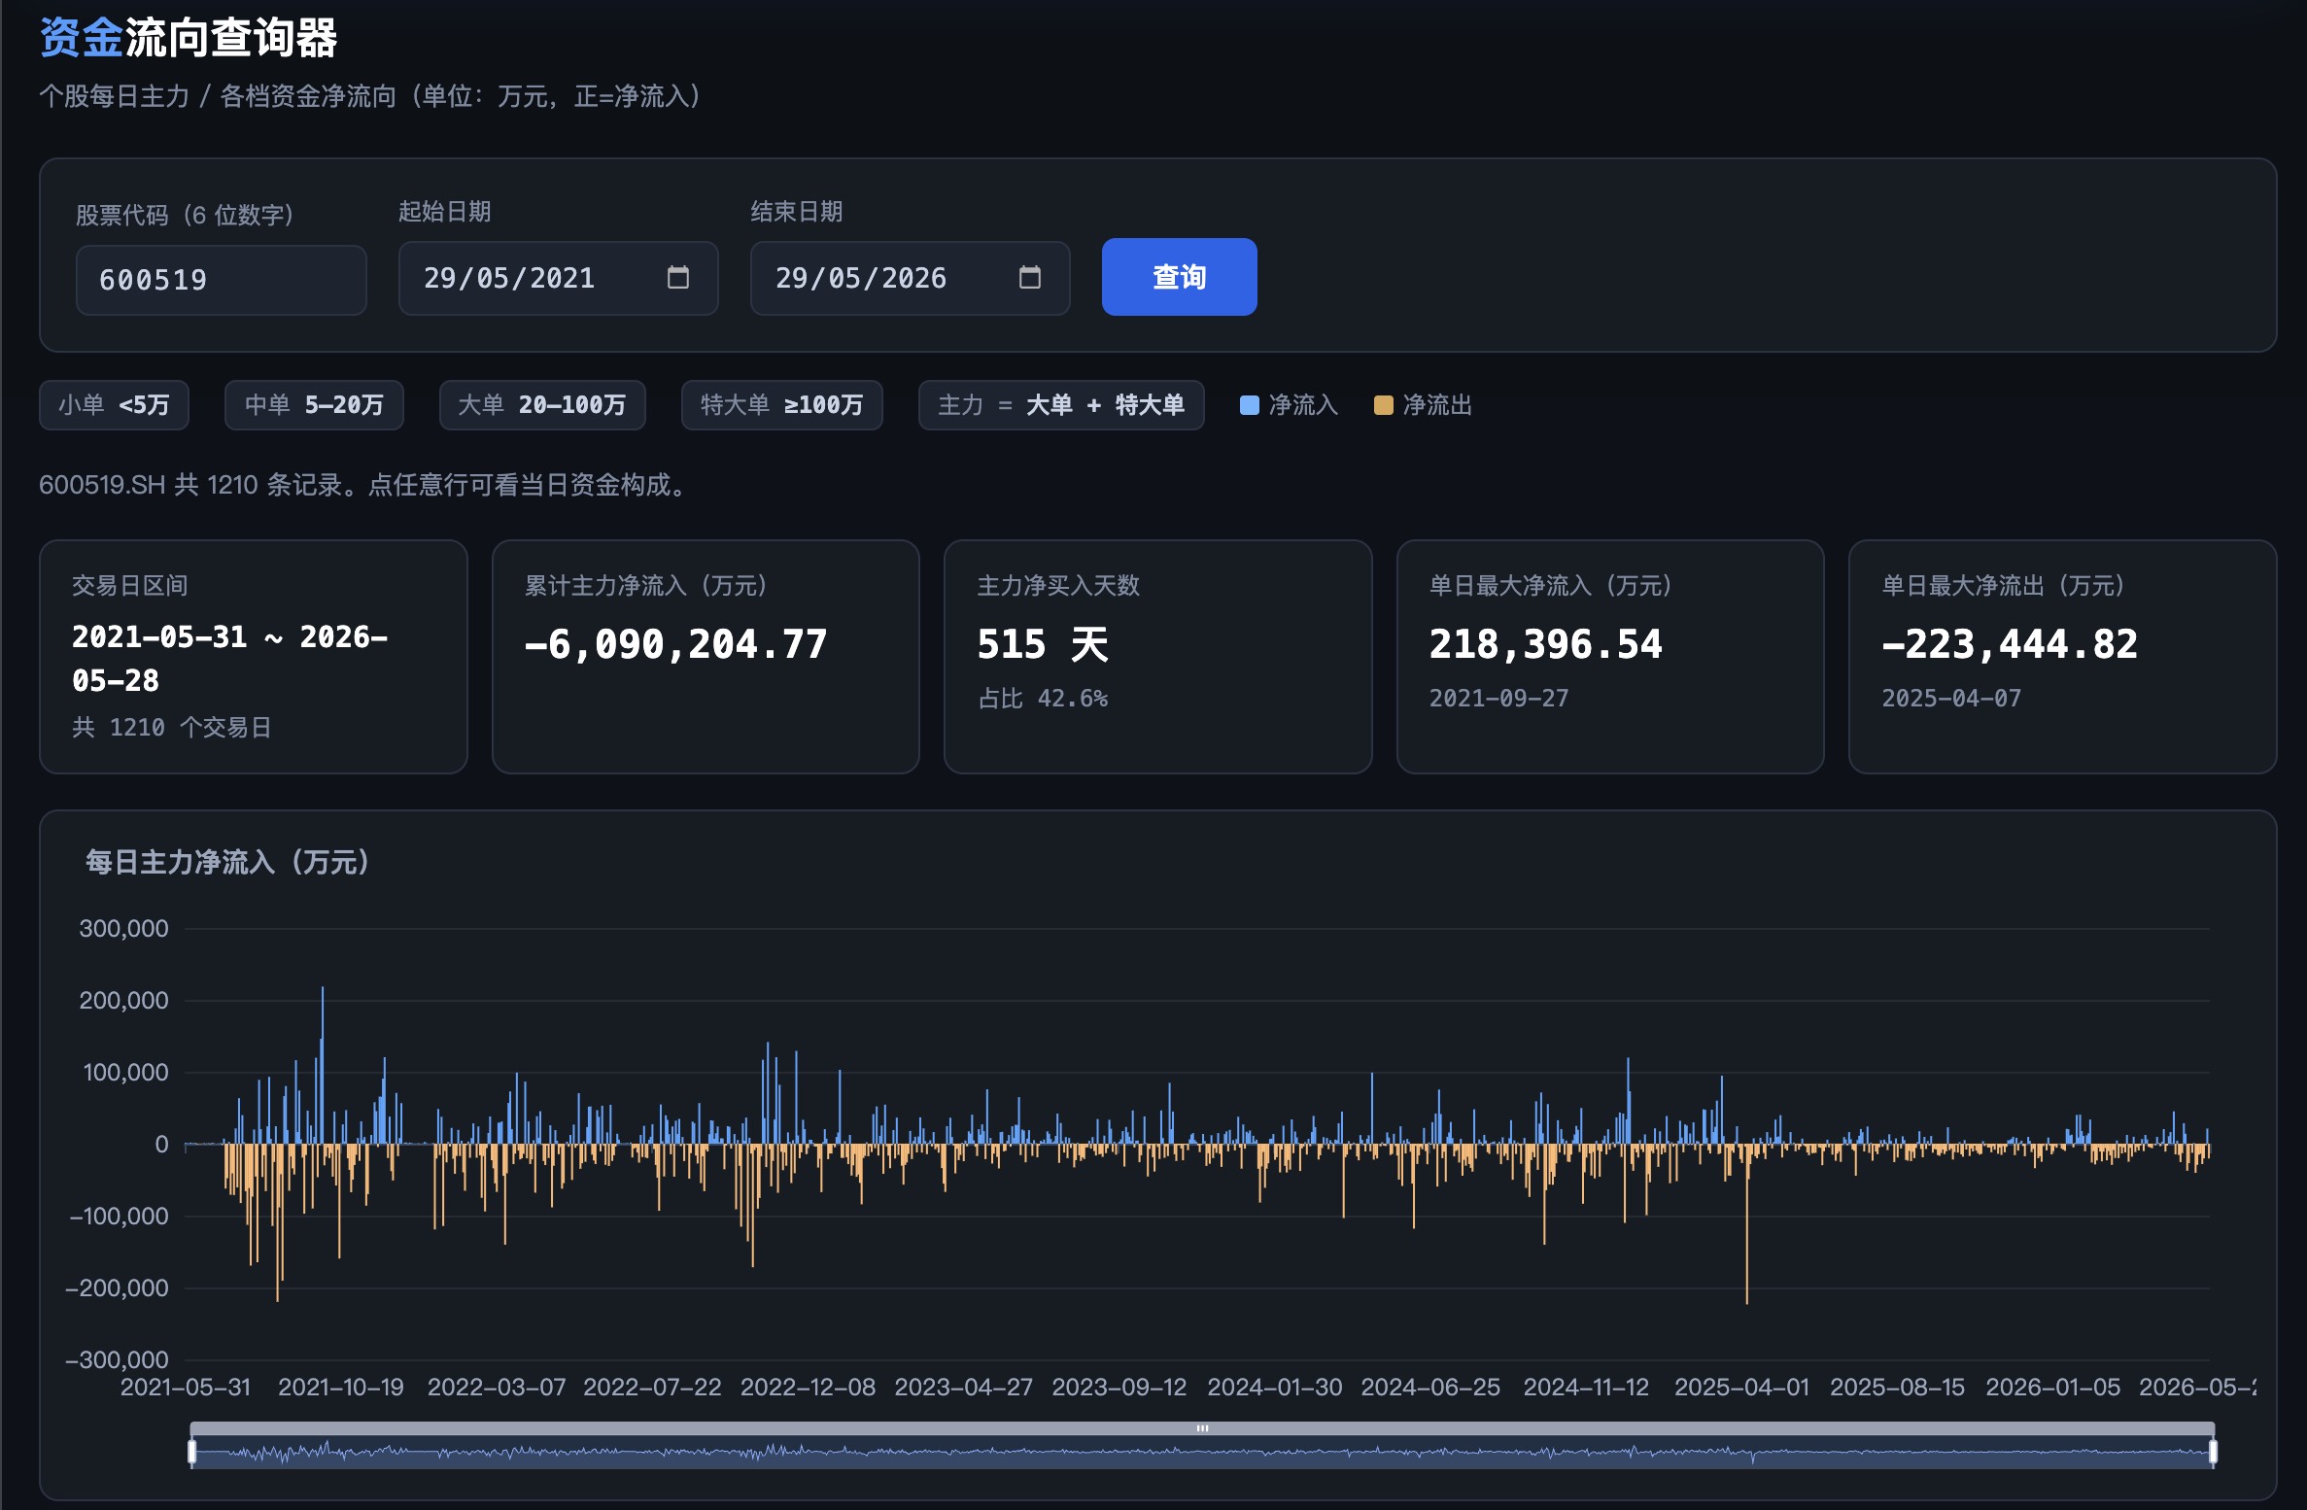Screen dimensions: 2307x1510
Task: Click the orange 净流出 legend swatch
Action: [x=1383, y=405]
